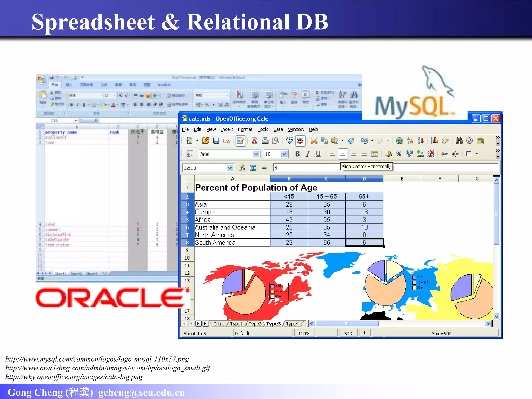Click the Open file folder icon

click(205, 141)
